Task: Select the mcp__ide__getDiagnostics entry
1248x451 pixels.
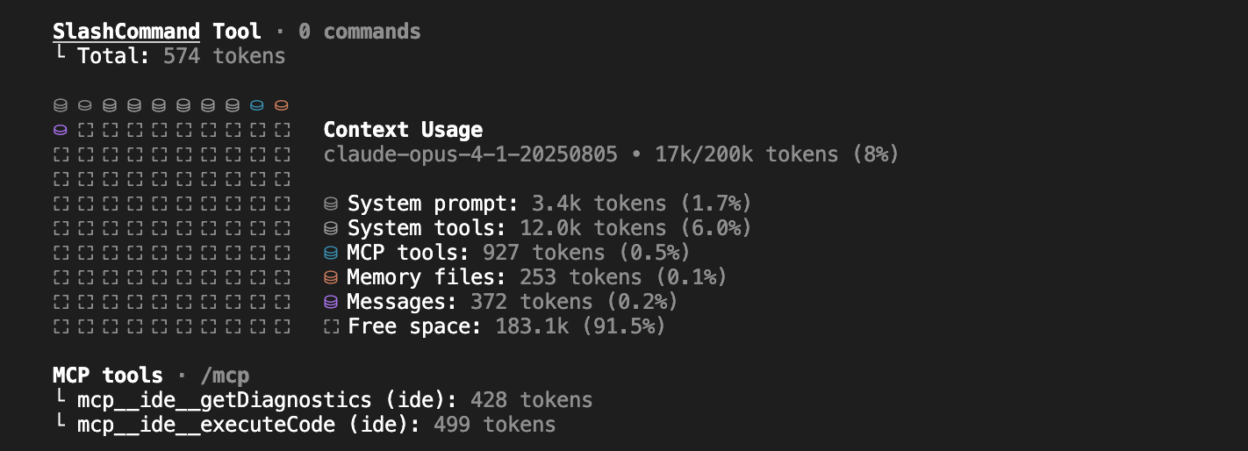Action: (x=224, y=400)
